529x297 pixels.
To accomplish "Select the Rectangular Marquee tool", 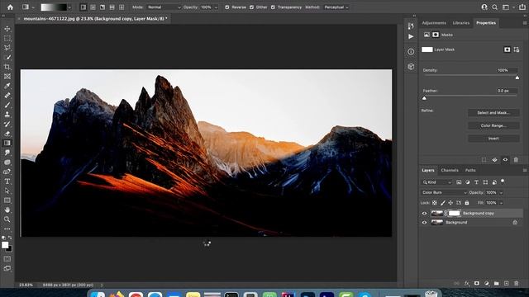I will pyautogui.click(x=7, y=39).
